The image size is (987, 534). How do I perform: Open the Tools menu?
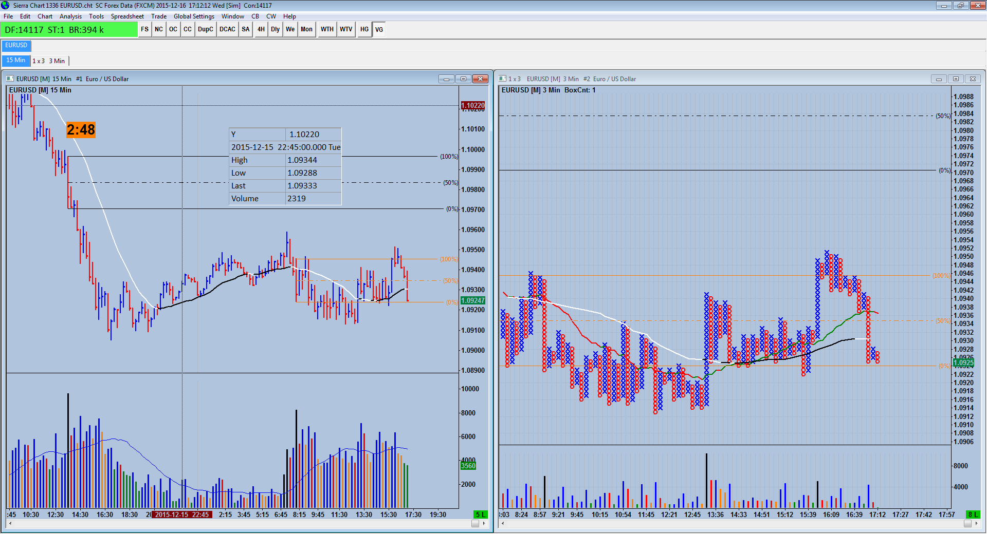pyautogui.click(x=96, y=16)
